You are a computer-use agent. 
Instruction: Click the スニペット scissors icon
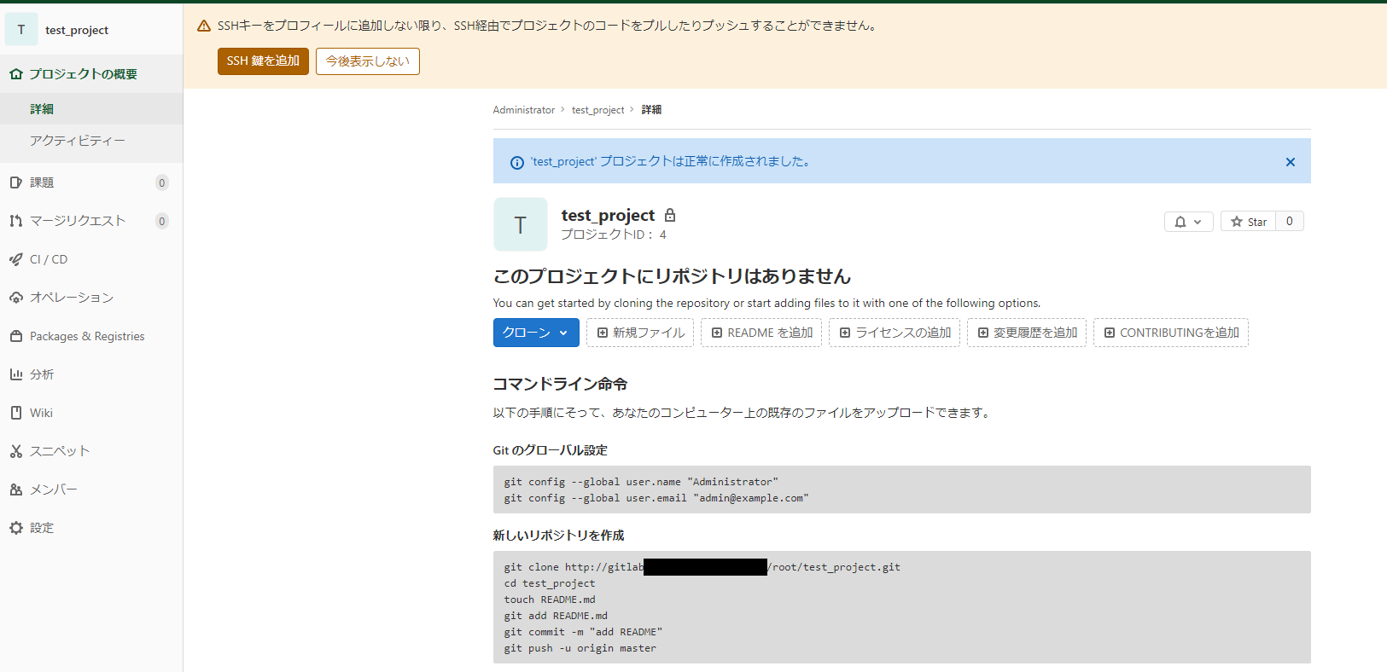tap(15, 451)
